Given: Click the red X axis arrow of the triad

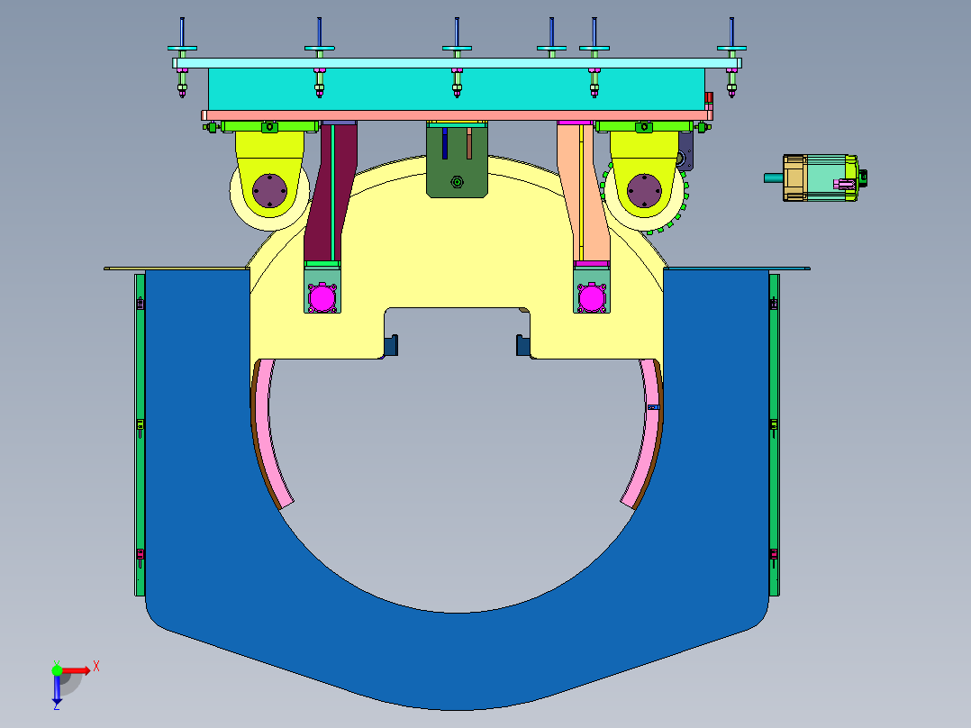Looking at the screenshot, I should point(77,670).
